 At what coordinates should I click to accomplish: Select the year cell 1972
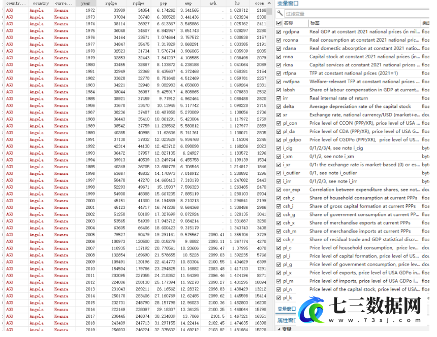(90, 10)
